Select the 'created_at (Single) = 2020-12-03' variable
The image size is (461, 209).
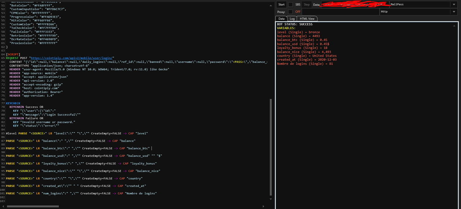click(x=306, y=60)
